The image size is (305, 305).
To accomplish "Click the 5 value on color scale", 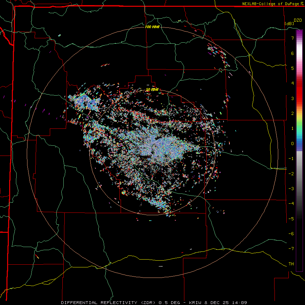I will 292,68.
